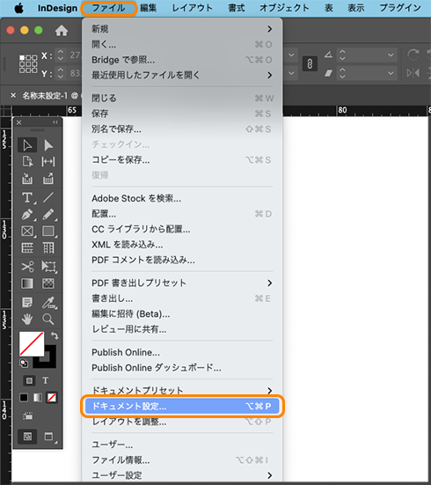Select the Horizontal Grid tool
Image resolution: width=431 pixels, height=485 pixels.
27,248
